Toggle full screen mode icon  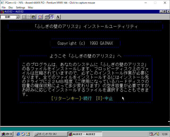(40, 17)
